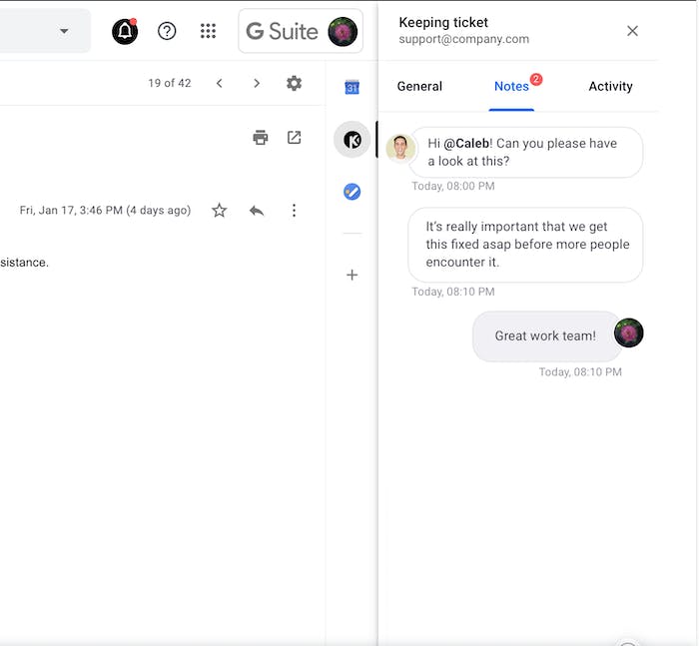Click the flower avatar beside 'Great work team!'
The width and height of the screenshot is (699, 646).
628,332
